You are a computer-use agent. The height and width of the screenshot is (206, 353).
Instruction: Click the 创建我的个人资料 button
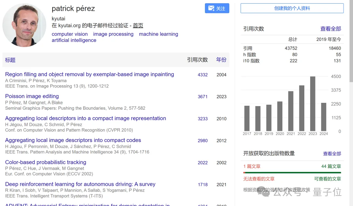point(292,8)
